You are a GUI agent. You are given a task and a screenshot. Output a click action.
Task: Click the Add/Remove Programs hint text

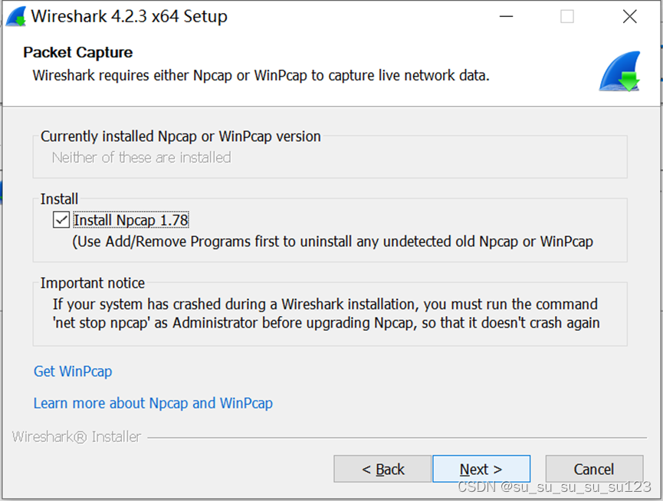click(333, 242)
